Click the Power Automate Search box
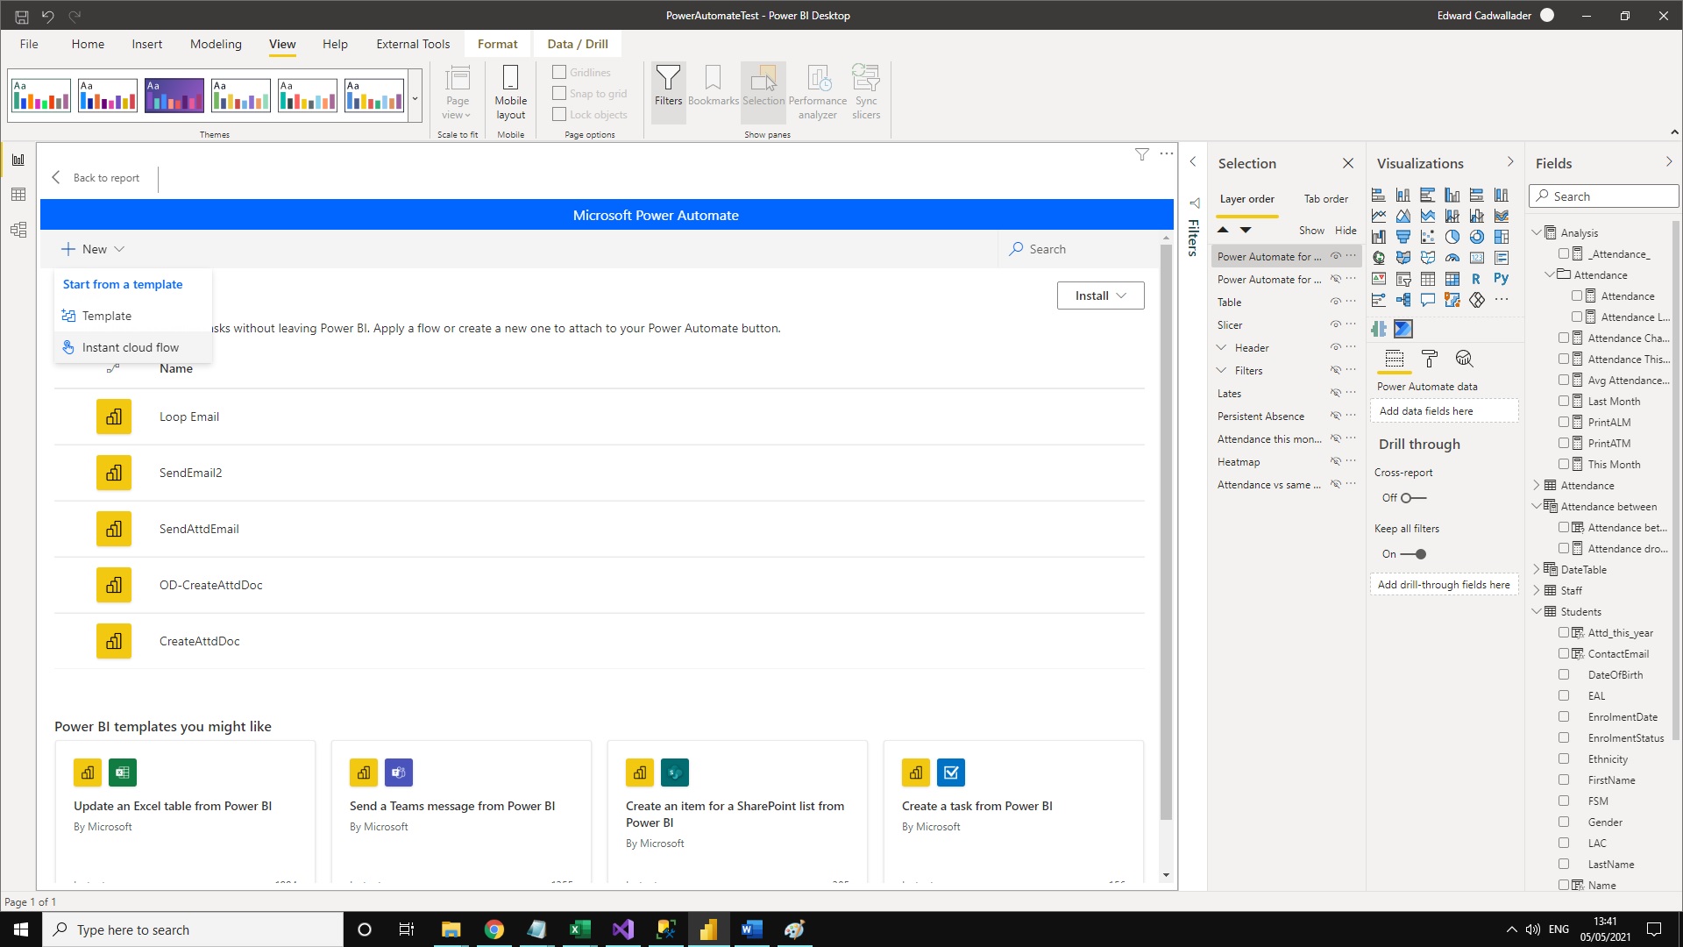1683x947 pixels. [1078, 249]
